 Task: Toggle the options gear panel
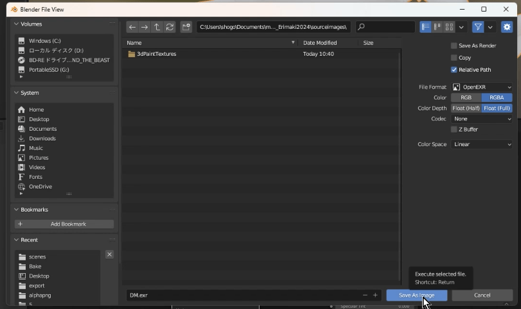(507, 27)
